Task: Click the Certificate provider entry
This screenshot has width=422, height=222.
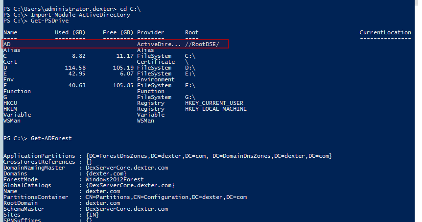Action: 156,62
